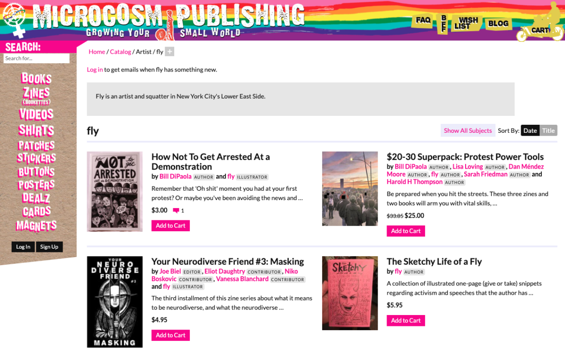Click the feminist fist logo icon
565x348 pixels.
tap(15, 20)
